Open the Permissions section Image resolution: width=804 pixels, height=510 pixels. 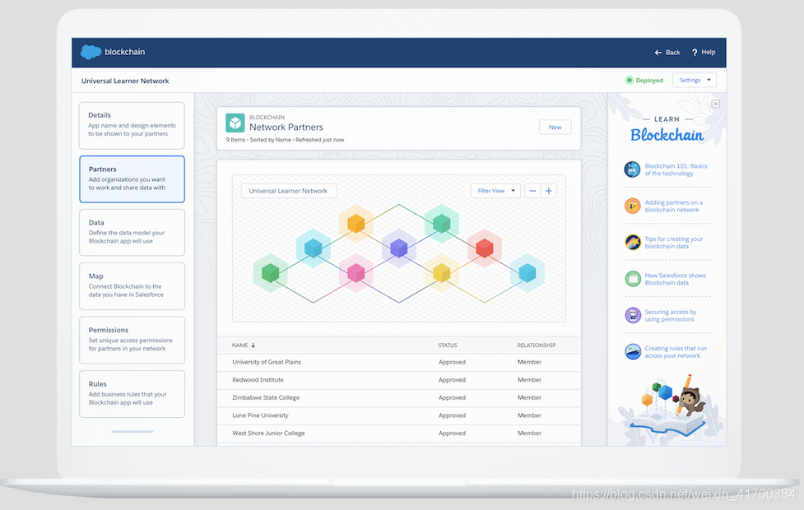[x=132, y=340]
